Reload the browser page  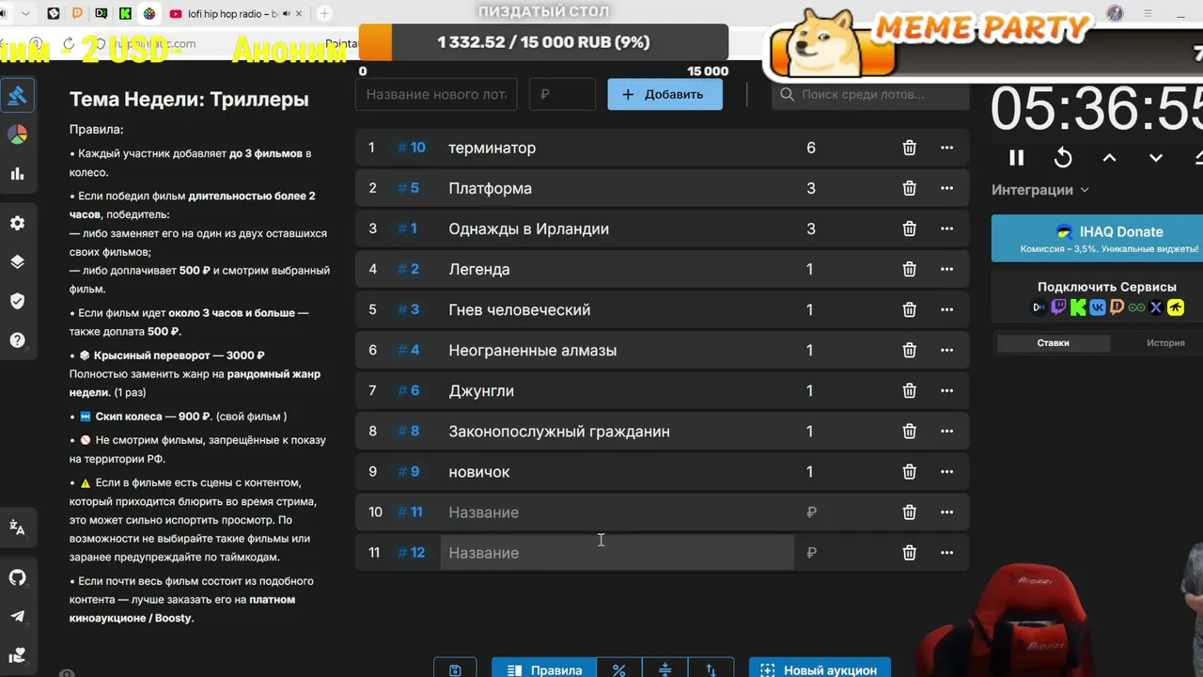tap(69, 43)
